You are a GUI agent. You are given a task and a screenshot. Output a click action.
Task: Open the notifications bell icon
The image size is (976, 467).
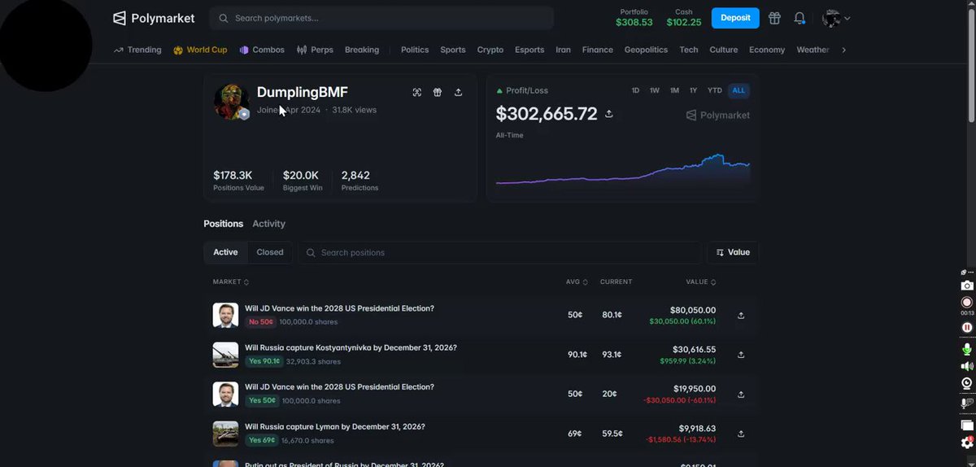[800, 18]
